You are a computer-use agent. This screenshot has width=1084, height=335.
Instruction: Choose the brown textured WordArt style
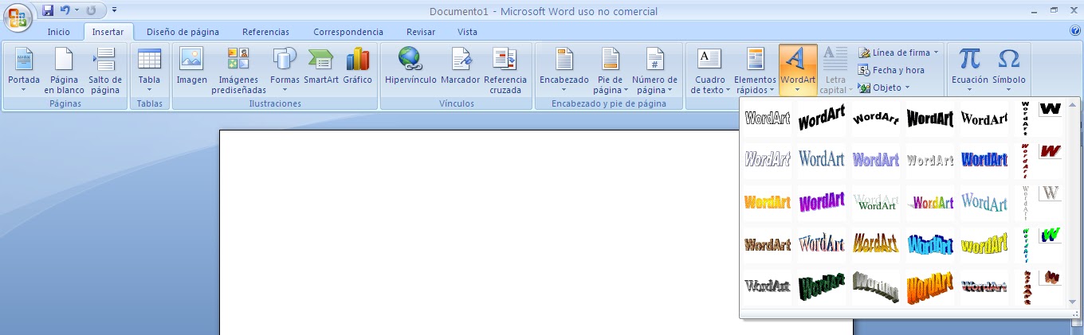point(768,244)
